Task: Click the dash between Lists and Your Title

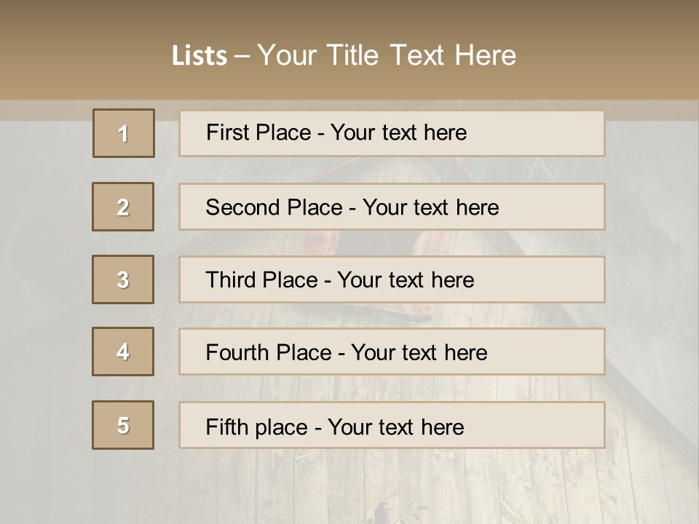Action: coord(242,56)
